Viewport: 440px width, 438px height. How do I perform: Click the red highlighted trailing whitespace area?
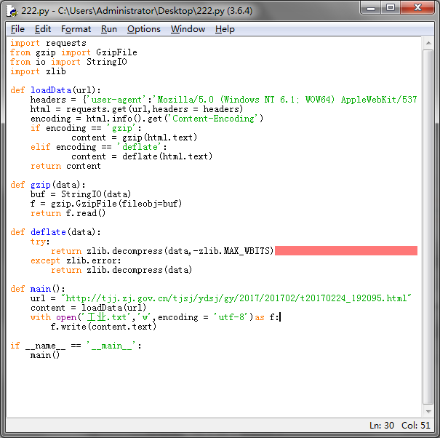tap(345, 251)
